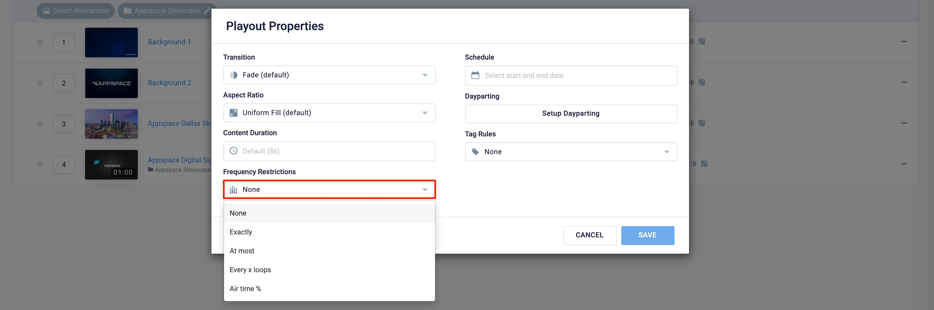This screenshot has width=934, height=310.
Task: Select the Exactly frequency option
Action: [329, 232]
